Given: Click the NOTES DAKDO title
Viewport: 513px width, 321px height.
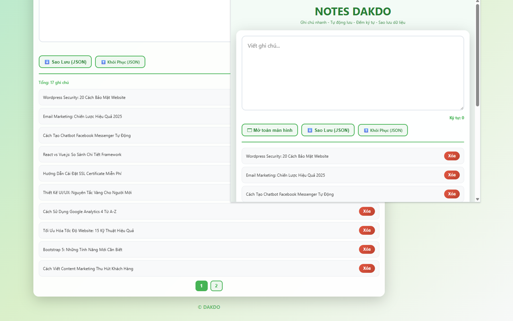Looking at the screenshot, I should pyautogui.click(x=353, y=11).
